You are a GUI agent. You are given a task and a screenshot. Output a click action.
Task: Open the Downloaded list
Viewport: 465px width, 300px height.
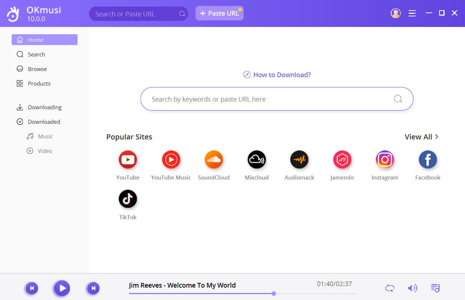[44, 122]
